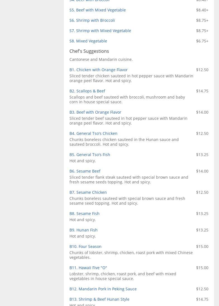
Task: Click B7. Sesame Chicken link
Action: point(88,192)
